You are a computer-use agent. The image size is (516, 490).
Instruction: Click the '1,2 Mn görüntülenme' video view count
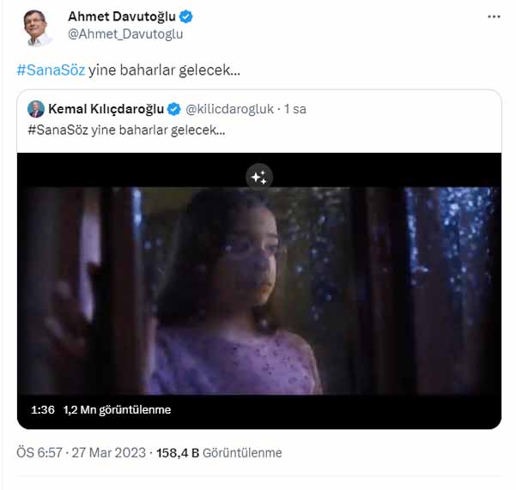pyautogui.click(x=117, y=410)
